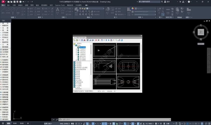Click the Help question mark icon in title bar
Image resolution: width=211 pixels, height=125 pixels.
tap(189, 2)
